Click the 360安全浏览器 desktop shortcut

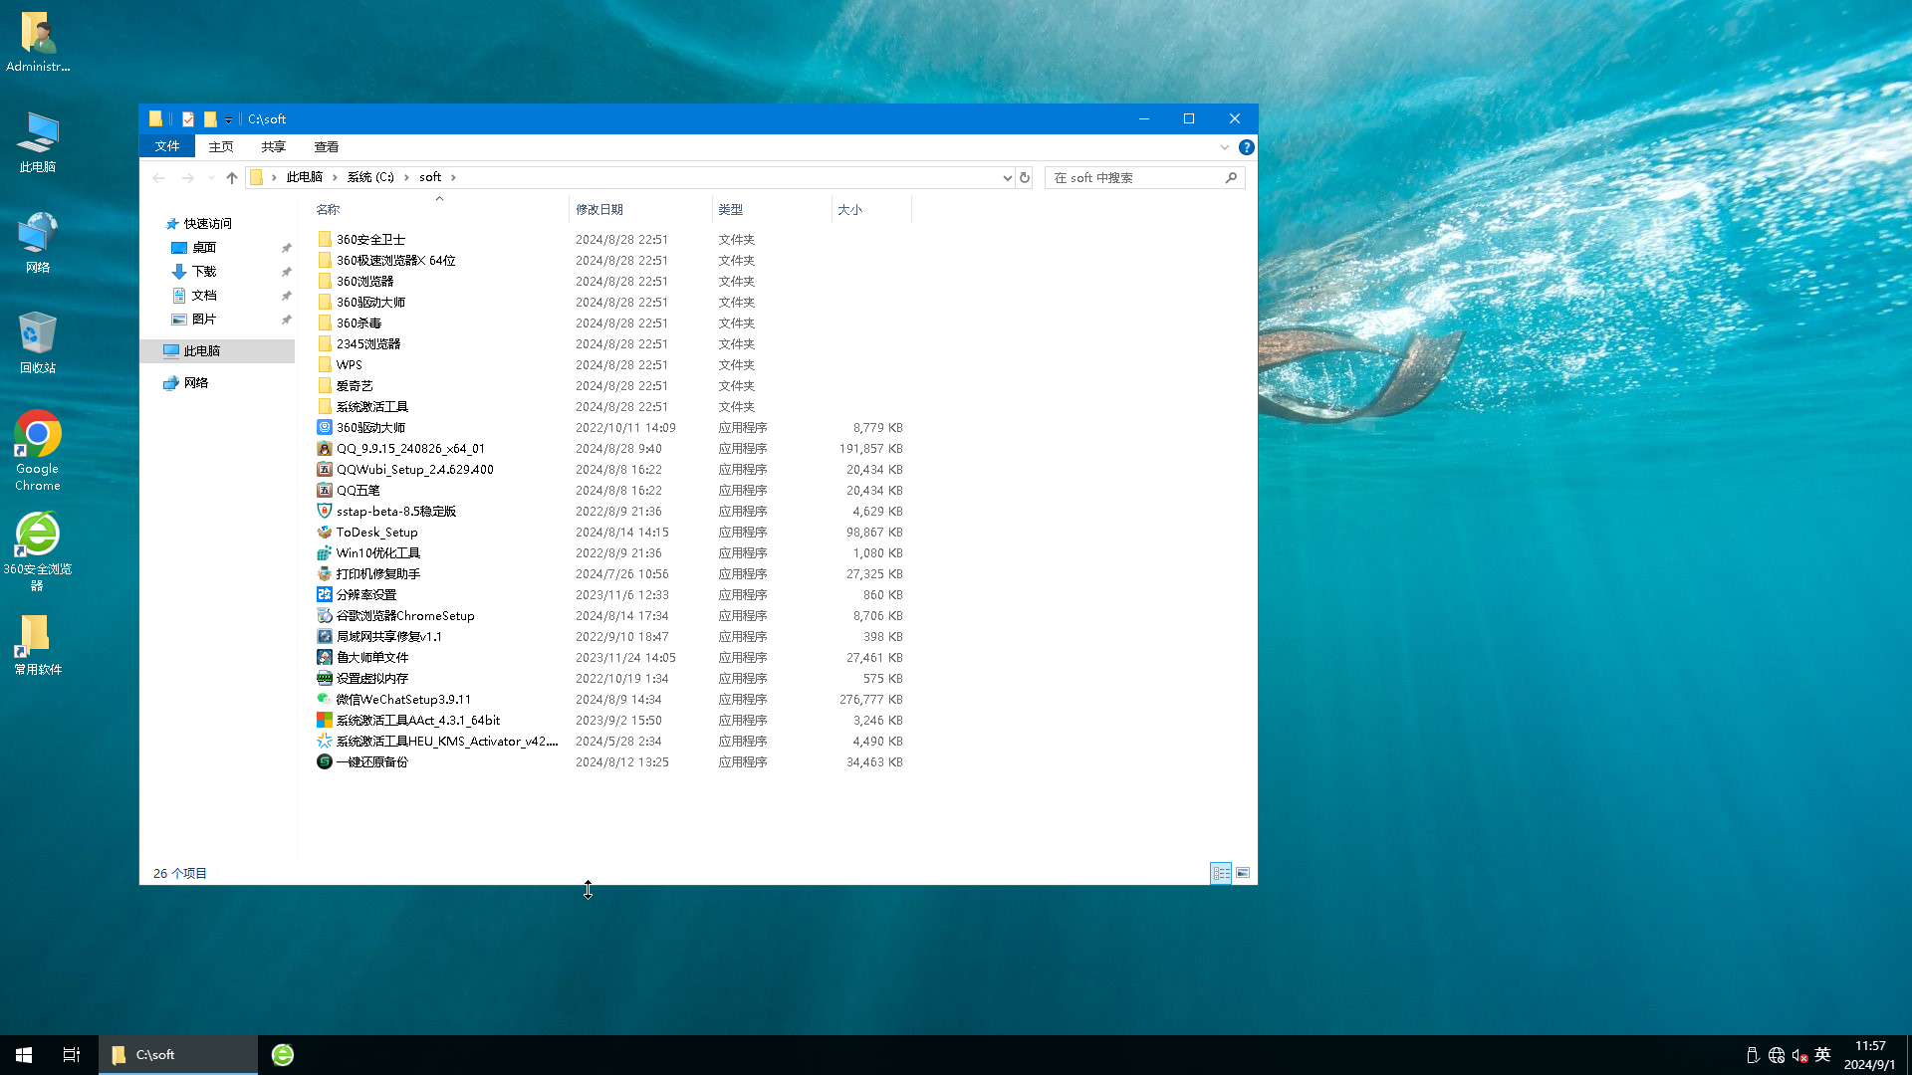tap(38, 550)
